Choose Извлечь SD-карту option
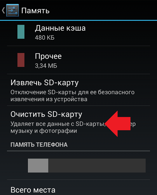Viewport: 157px width, 195px height. tap(78, 90)
